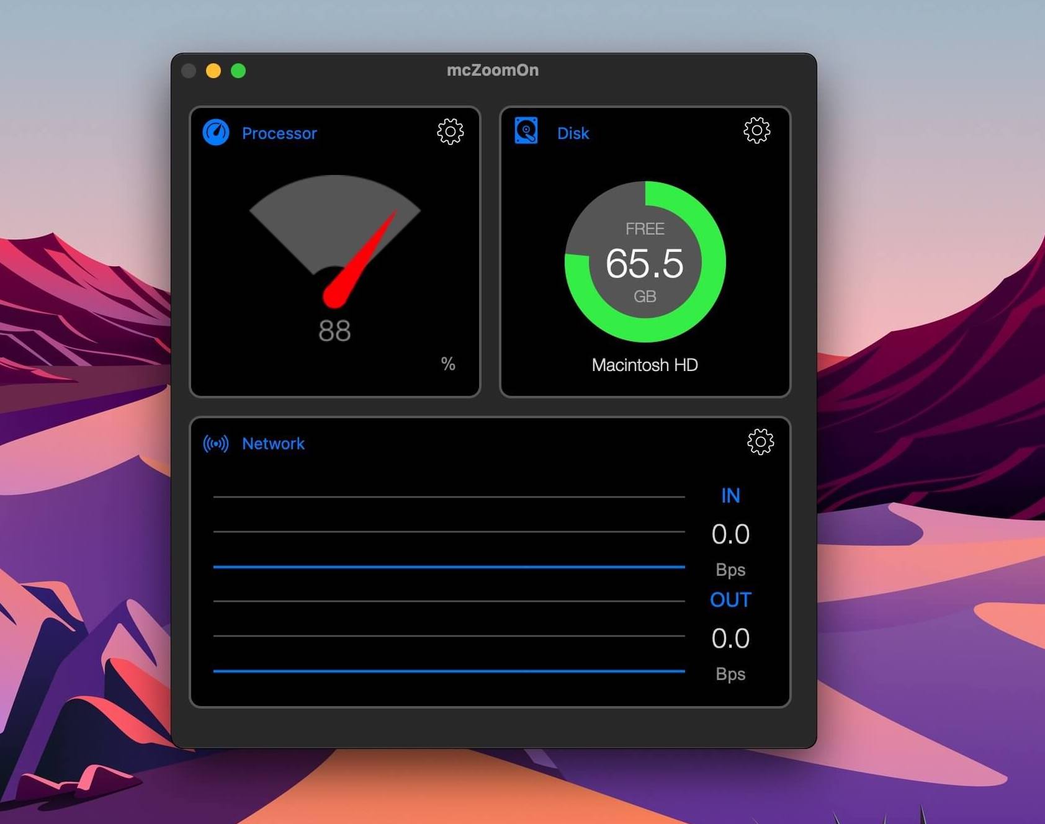Open the Network settings gear
The height and width of the screenshot is (824, 1045).
tap(760, 442)
